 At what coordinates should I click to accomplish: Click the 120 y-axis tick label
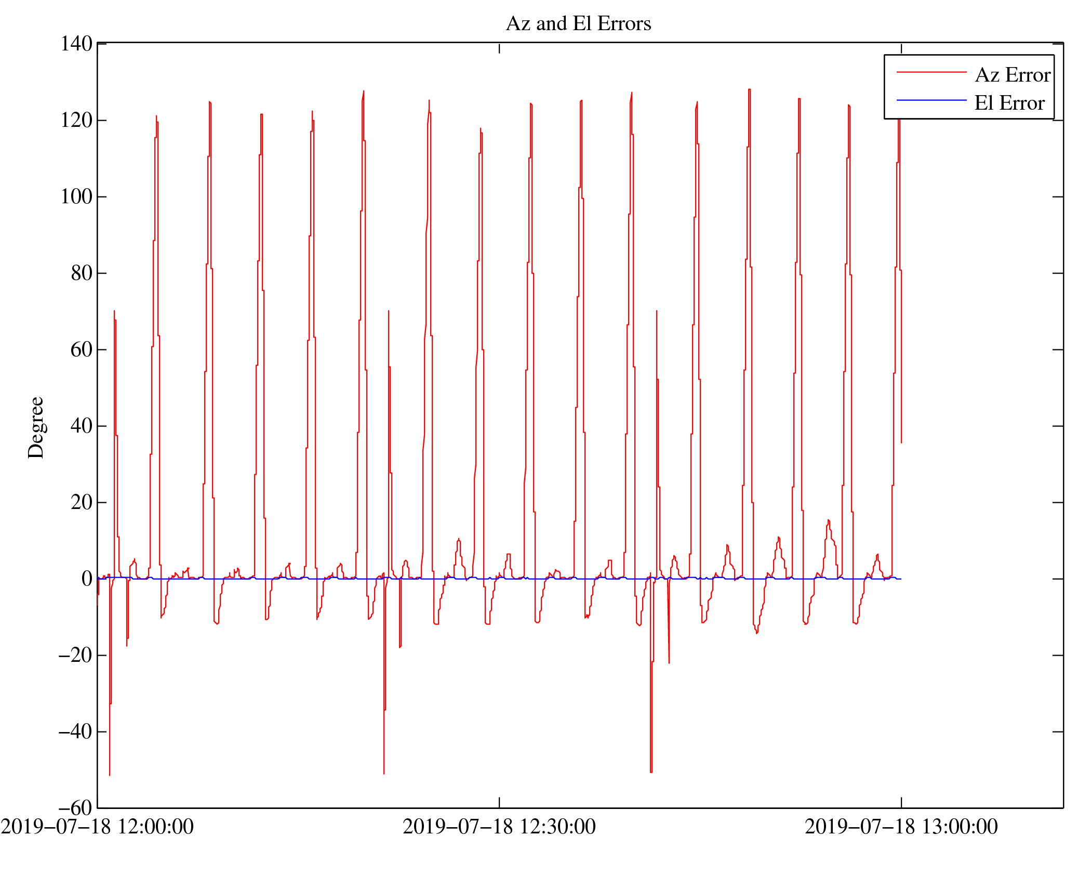(x=76, y=120)
